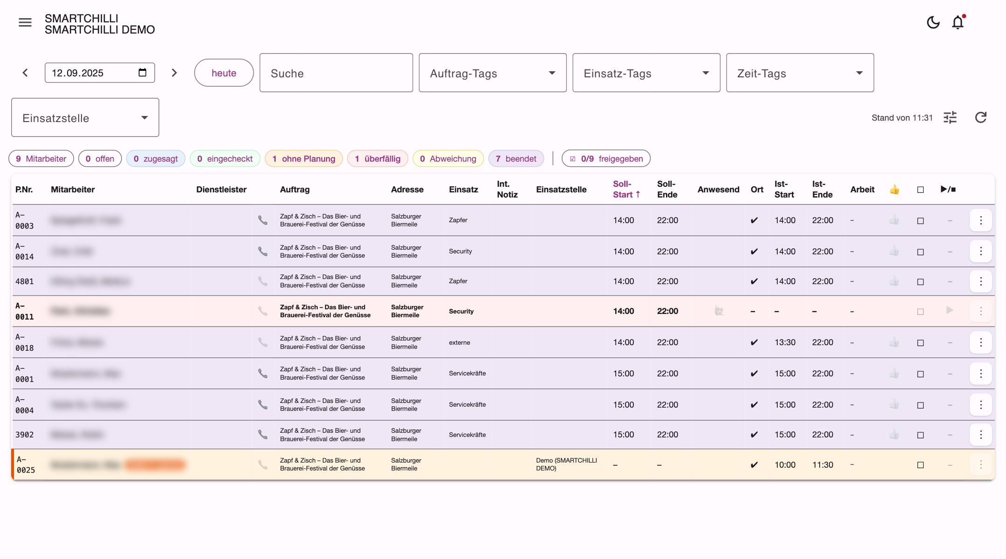Open the calendar picker in the date field
This screenshot has width=1006, height=559.
[143, 73]
